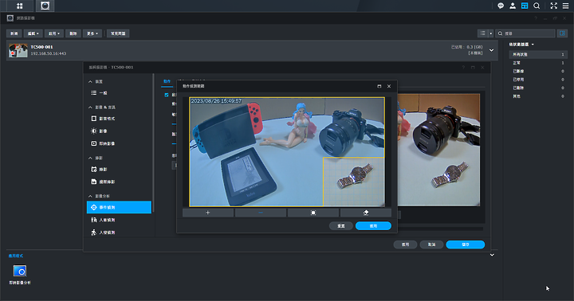This screenshot has height=301, width=574.
Task: Open the main menu grid icon
Action: pos(19,6)
